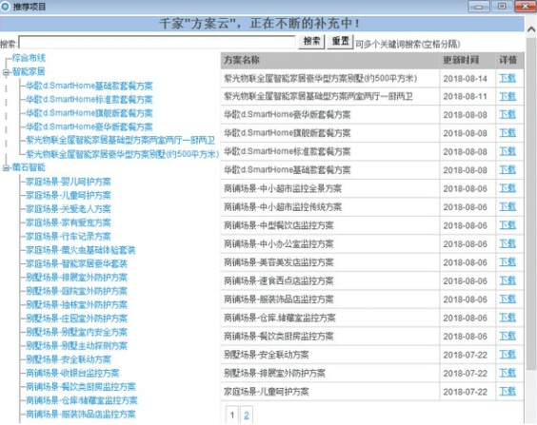Download 家庭场景-儿童呵护方案 from table

tap(507, 391)
